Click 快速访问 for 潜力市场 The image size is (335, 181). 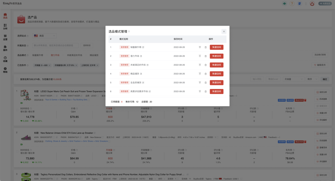tap(217, 56)
